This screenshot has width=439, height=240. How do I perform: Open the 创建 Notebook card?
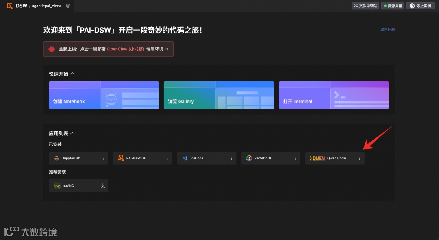point(104,95)
